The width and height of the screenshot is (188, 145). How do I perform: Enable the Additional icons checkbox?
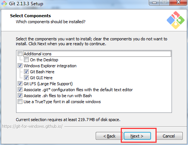[20, 54]
